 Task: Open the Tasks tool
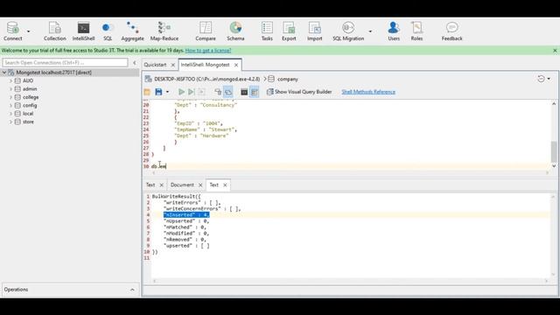click(267, 31)
